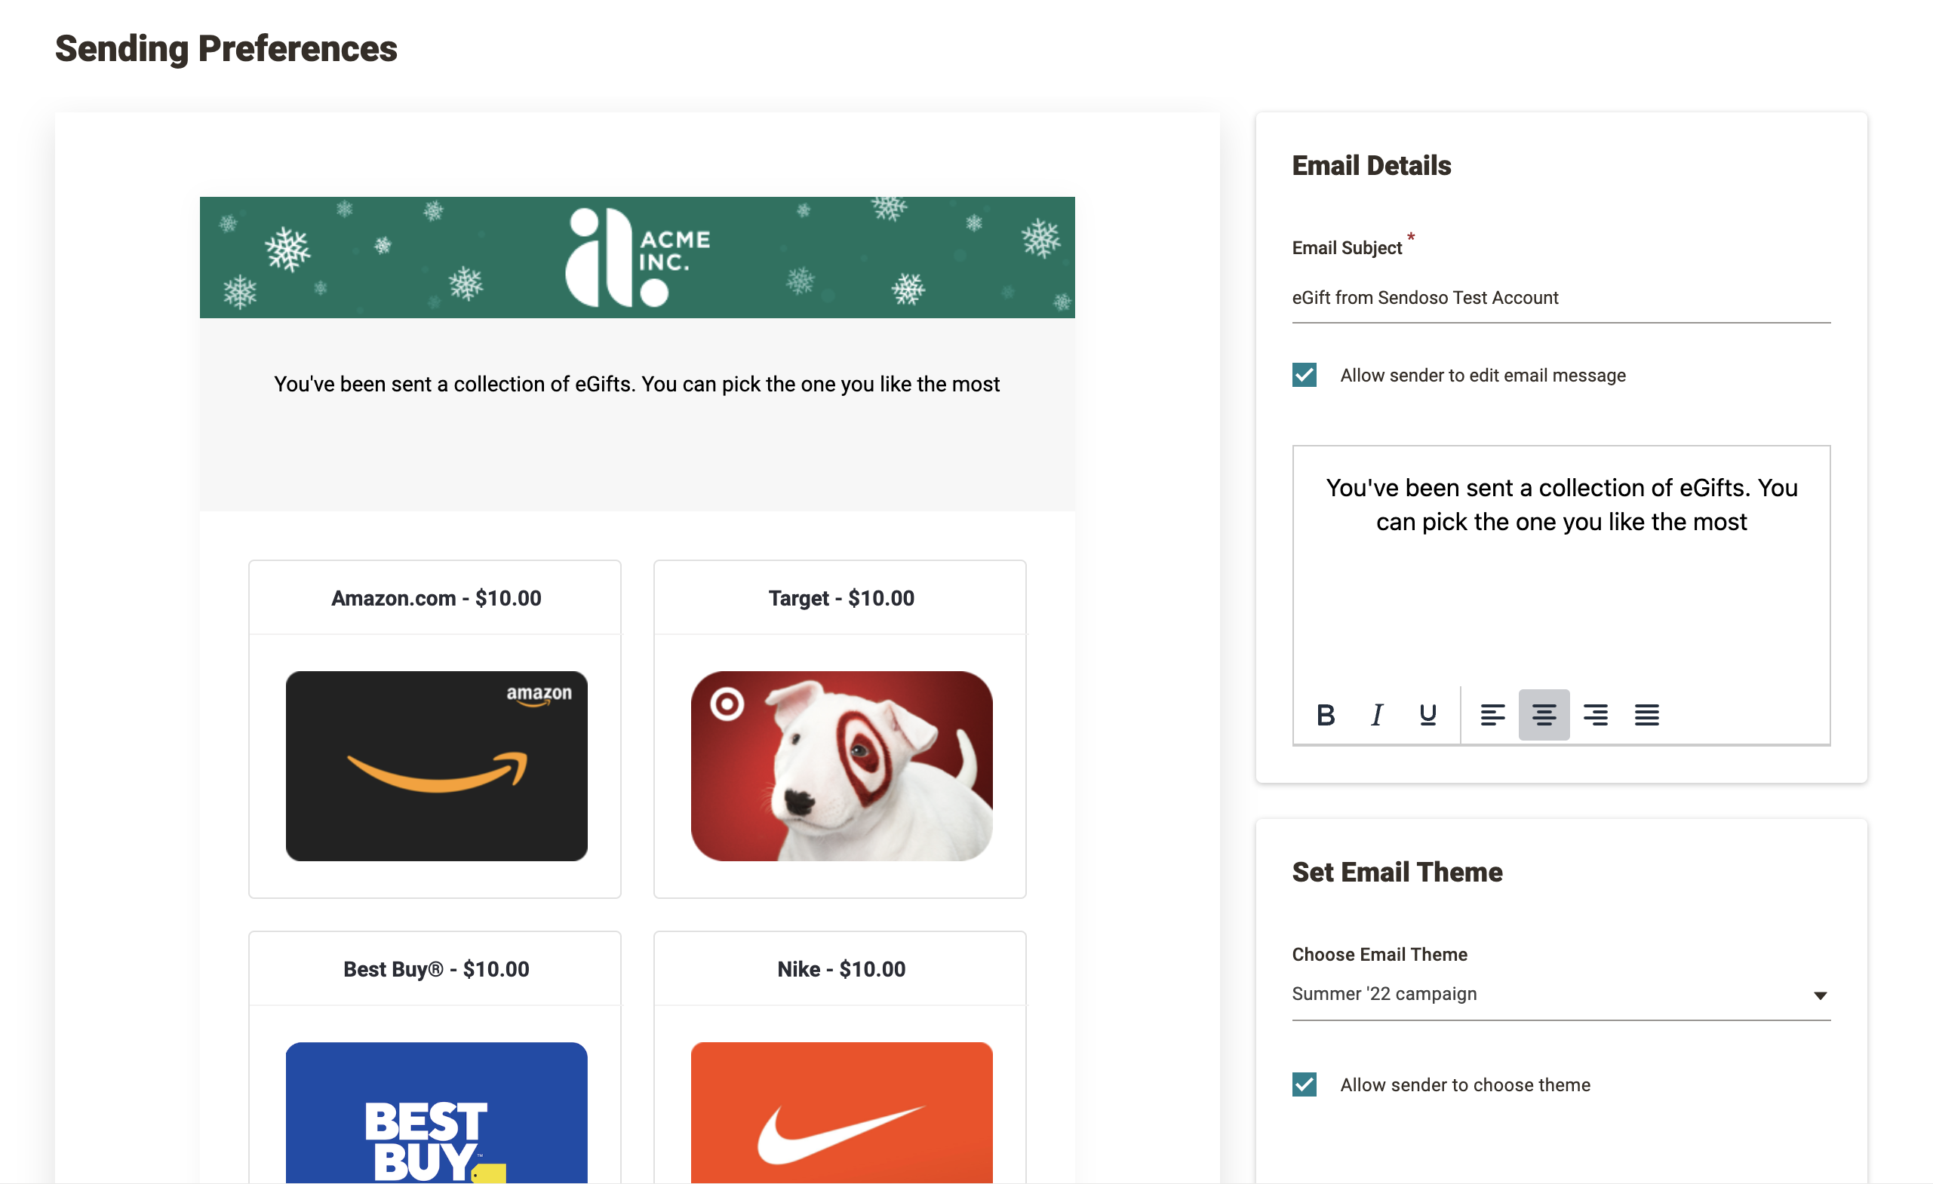Apply bold formatting to message text
This screenshot has width=1933, height=1184.
(x=1325, y=715)
